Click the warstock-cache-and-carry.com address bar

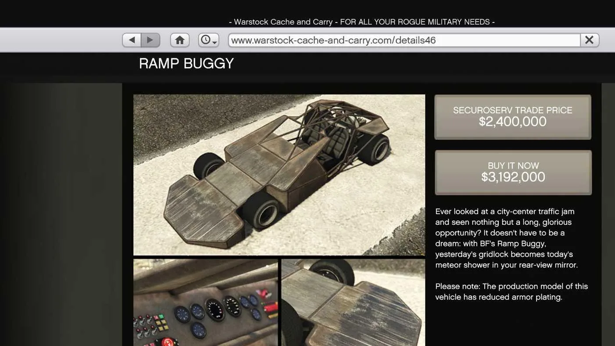[x=404, y=40]
